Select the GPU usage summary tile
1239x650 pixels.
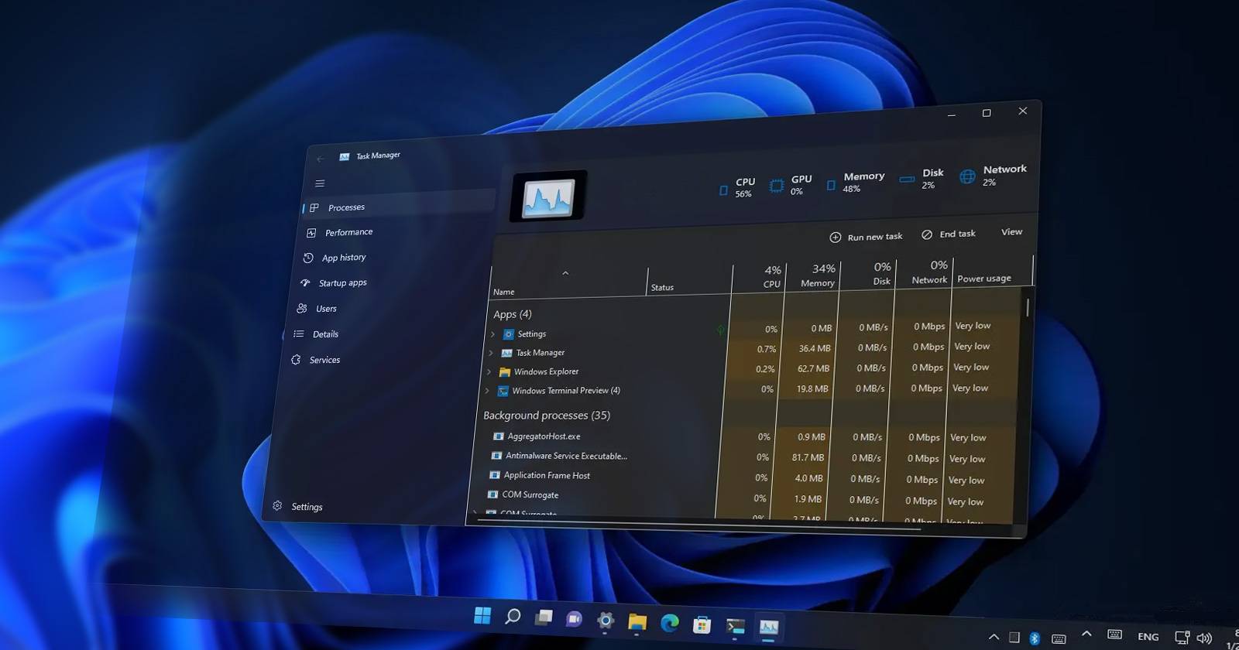tap(791, 185)
